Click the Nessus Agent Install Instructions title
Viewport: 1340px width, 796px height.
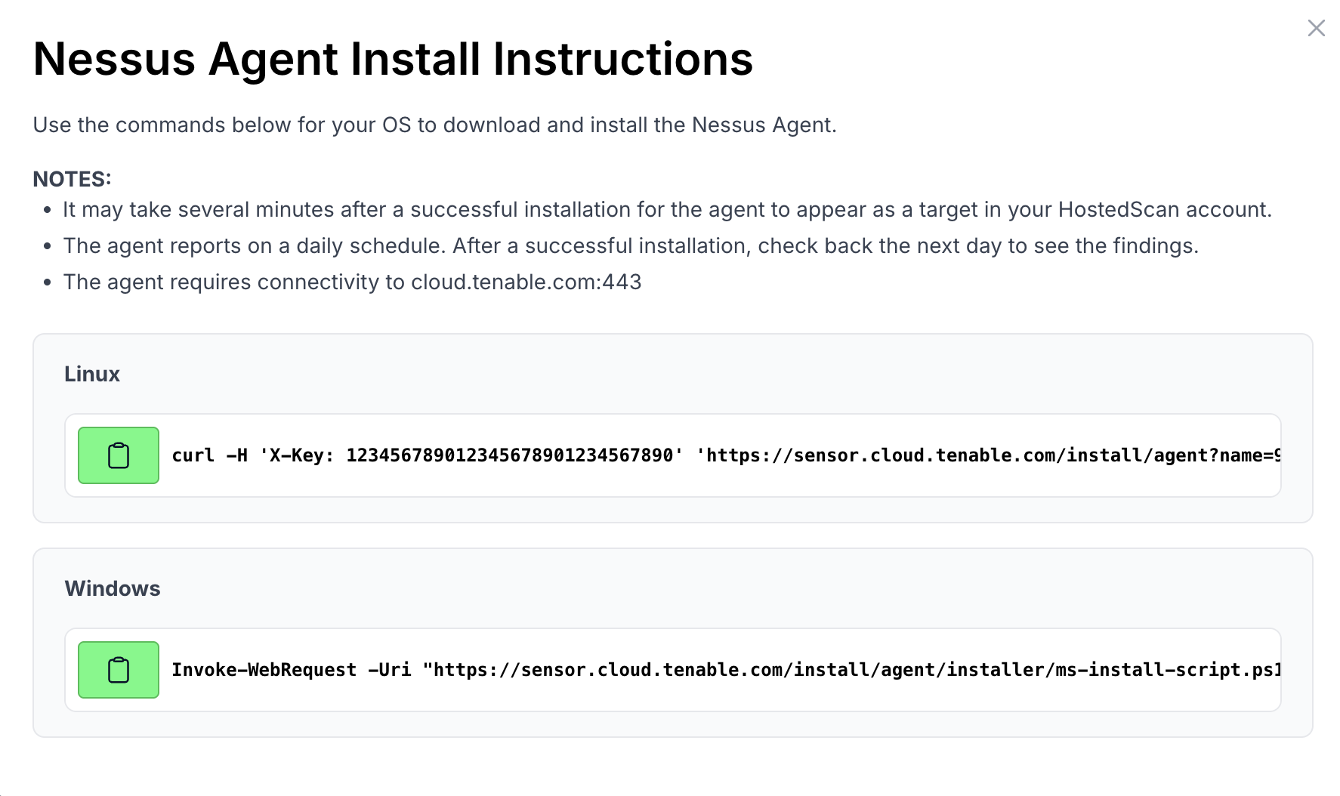pos(393,59)
